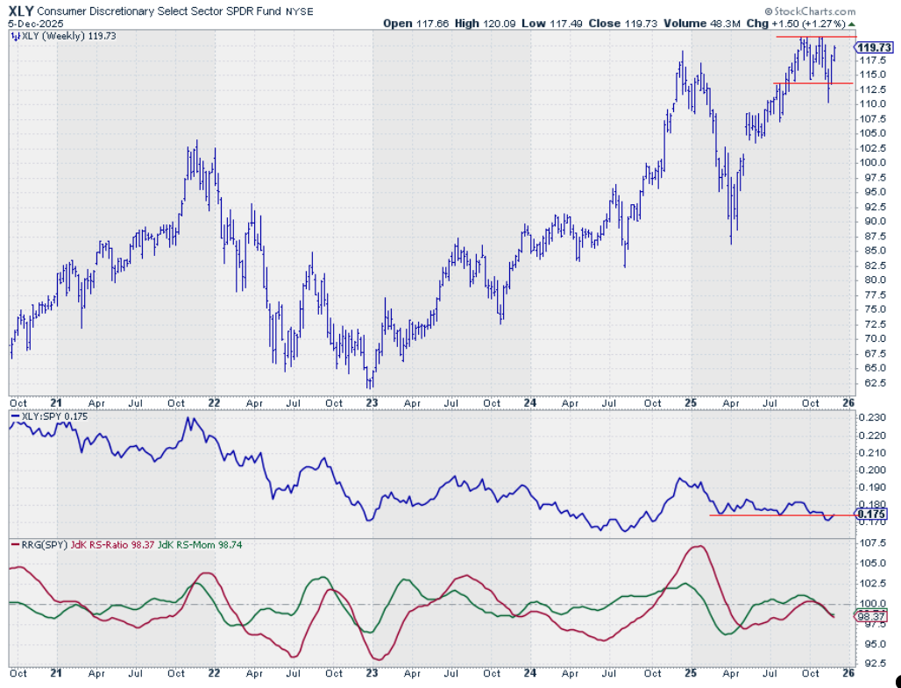This screenshot has width=901, height=688.
Task: Click year 22 on the bottom time axis
Action: tap(215, 673)
